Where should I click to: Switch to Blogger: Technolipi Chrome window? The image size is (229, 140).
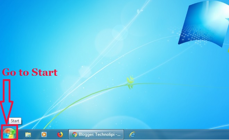[96, 134]
